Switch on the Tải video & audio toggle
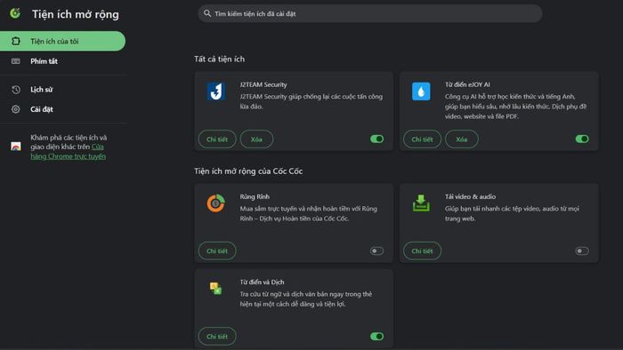 coord(582,251)
